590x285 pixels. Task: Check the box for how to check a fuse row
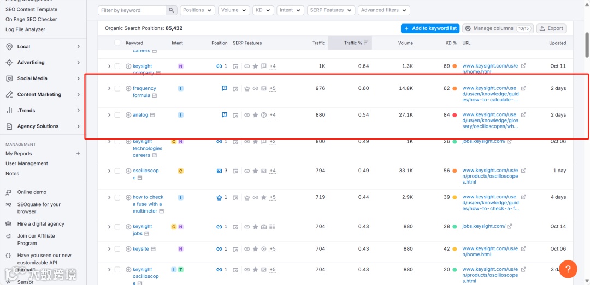point(117,197)
